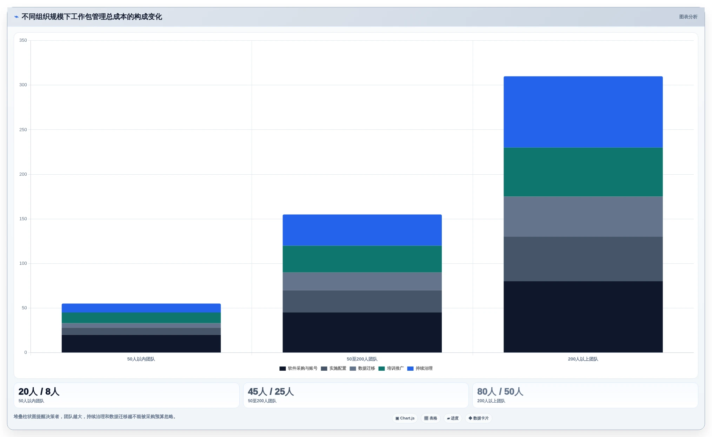Click the blue 持续治理 segment of 50人以内团队 bar
This screenshot has width=712, height=437.
[x=141, y=308]
